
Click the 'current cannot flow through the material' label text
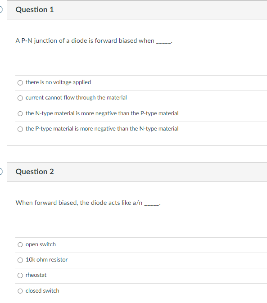(76, 98)
